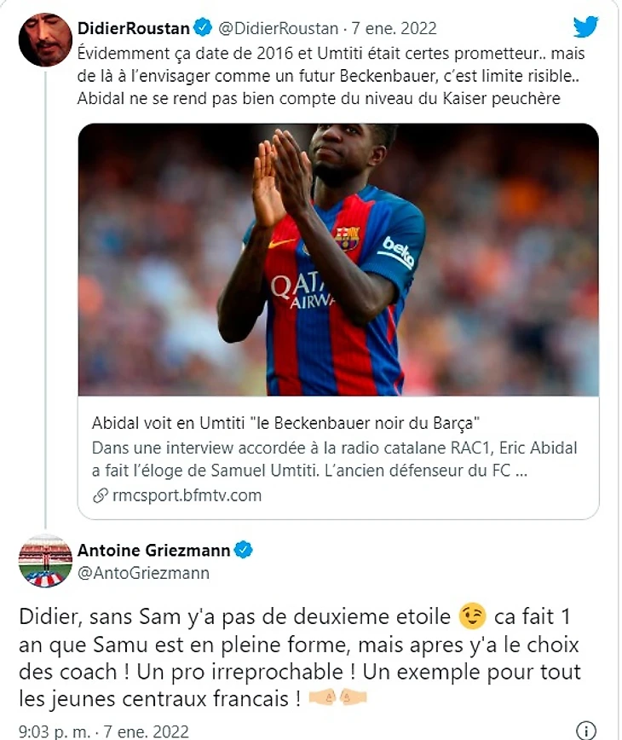Open the tweet info icon
This screenshot has width=622, height=740.
pyautogui.click(x=586, y=731)
